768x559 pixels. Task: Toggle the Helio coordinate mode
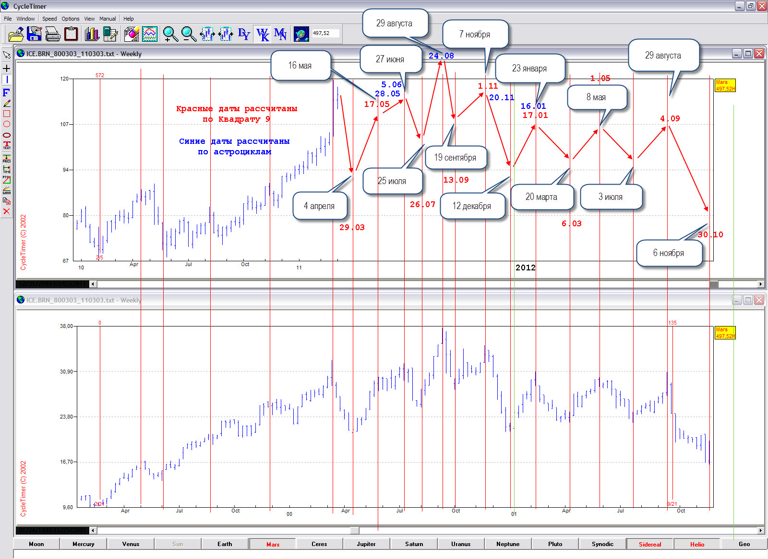click(697, 544)
